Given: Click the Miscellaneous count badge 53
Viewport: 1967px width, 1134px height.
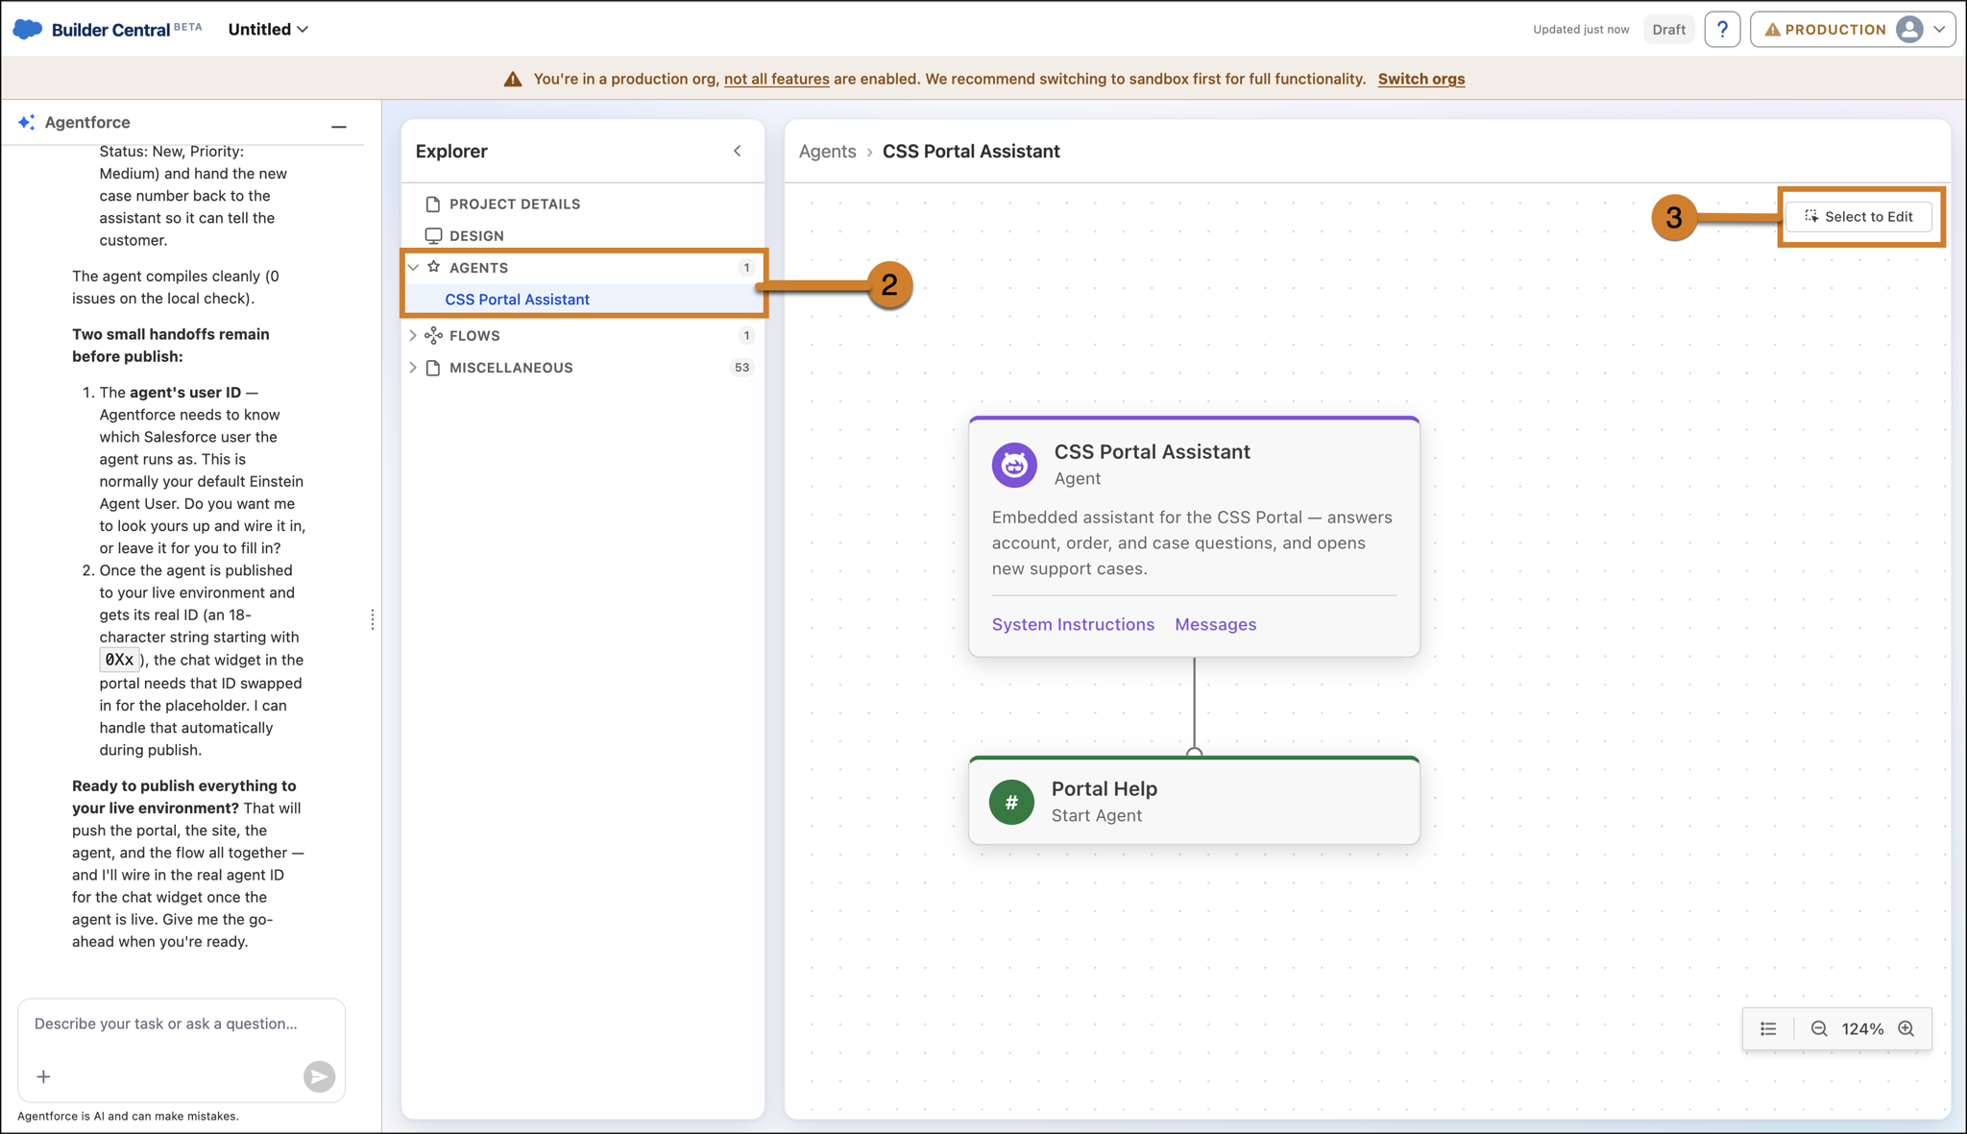Looking at the screenshot, I should [741, 368].
